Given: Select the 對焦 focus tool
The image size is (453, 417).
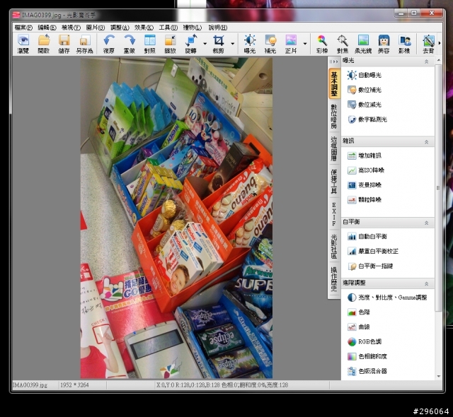Looking at the screenshot, I should click(343, 44).
